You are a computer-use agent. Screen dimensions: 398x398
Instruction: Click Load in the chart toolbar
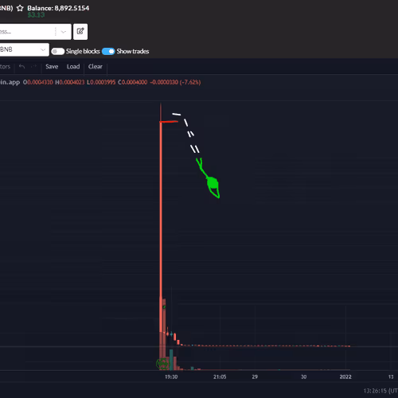pos(73,66)
